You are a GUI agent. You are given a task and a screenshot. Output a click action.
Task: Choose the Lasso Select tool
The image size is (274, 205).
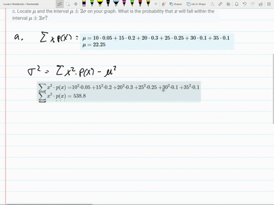(68, 4)
